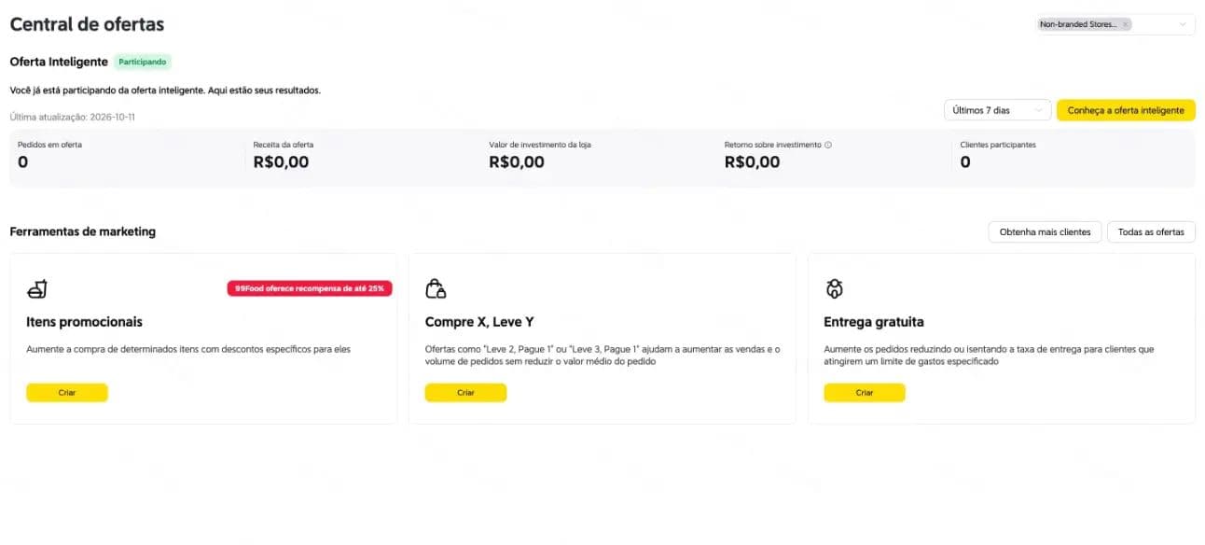
Task: Select the Itens promocionais card title
Action: pyautogui.click(x=84, y=322)
